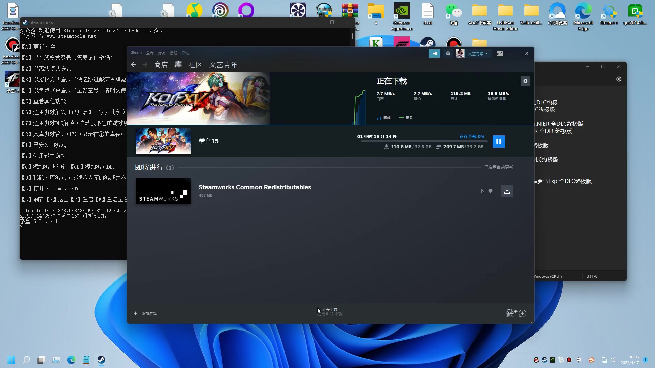Open the 好友 menu
The width and height of the screenshot is (655, 368).
pos(162,53)
